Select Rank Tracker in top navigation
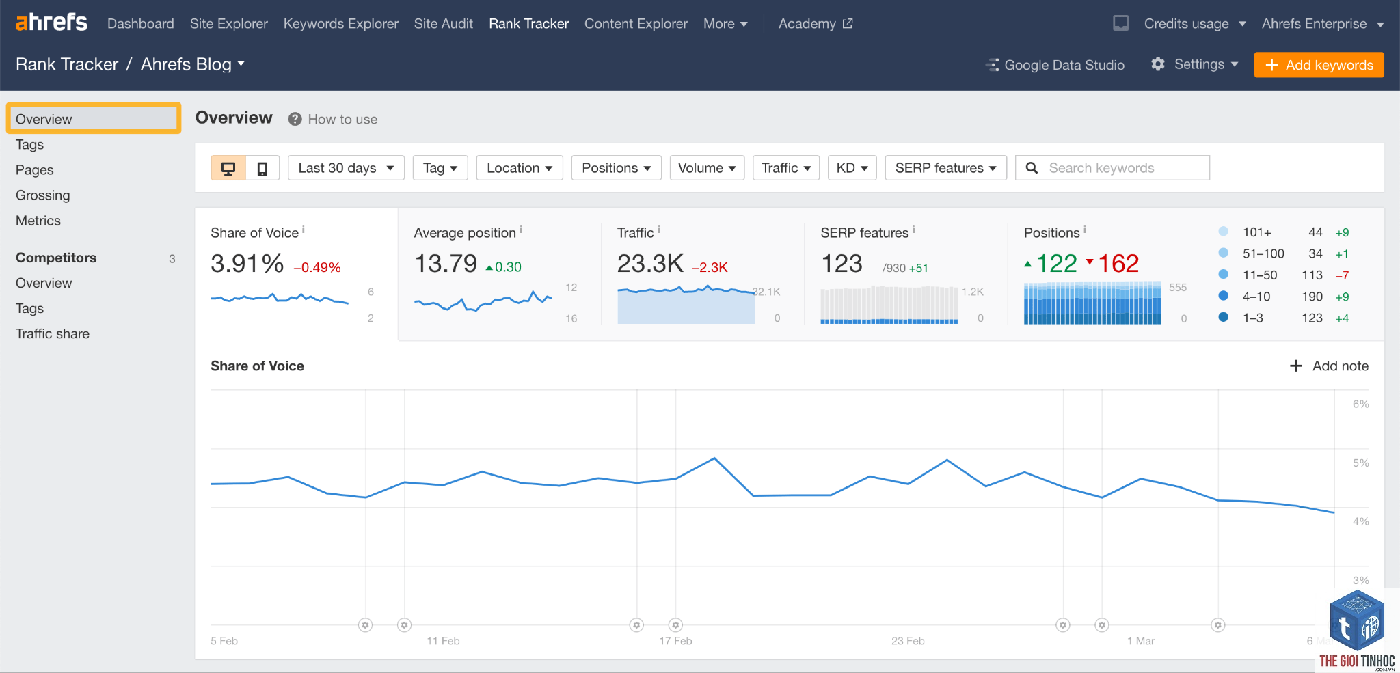This screenshot has height=673, width=1400. (x=529, y=23)
